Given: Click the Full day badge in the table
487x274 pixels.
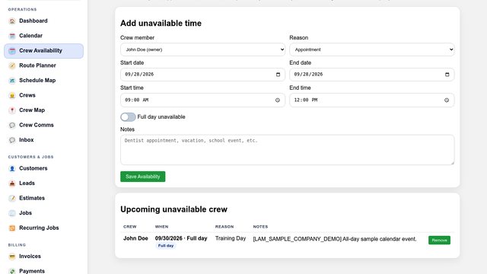Looking at the screenshot, I should point(166,246).
